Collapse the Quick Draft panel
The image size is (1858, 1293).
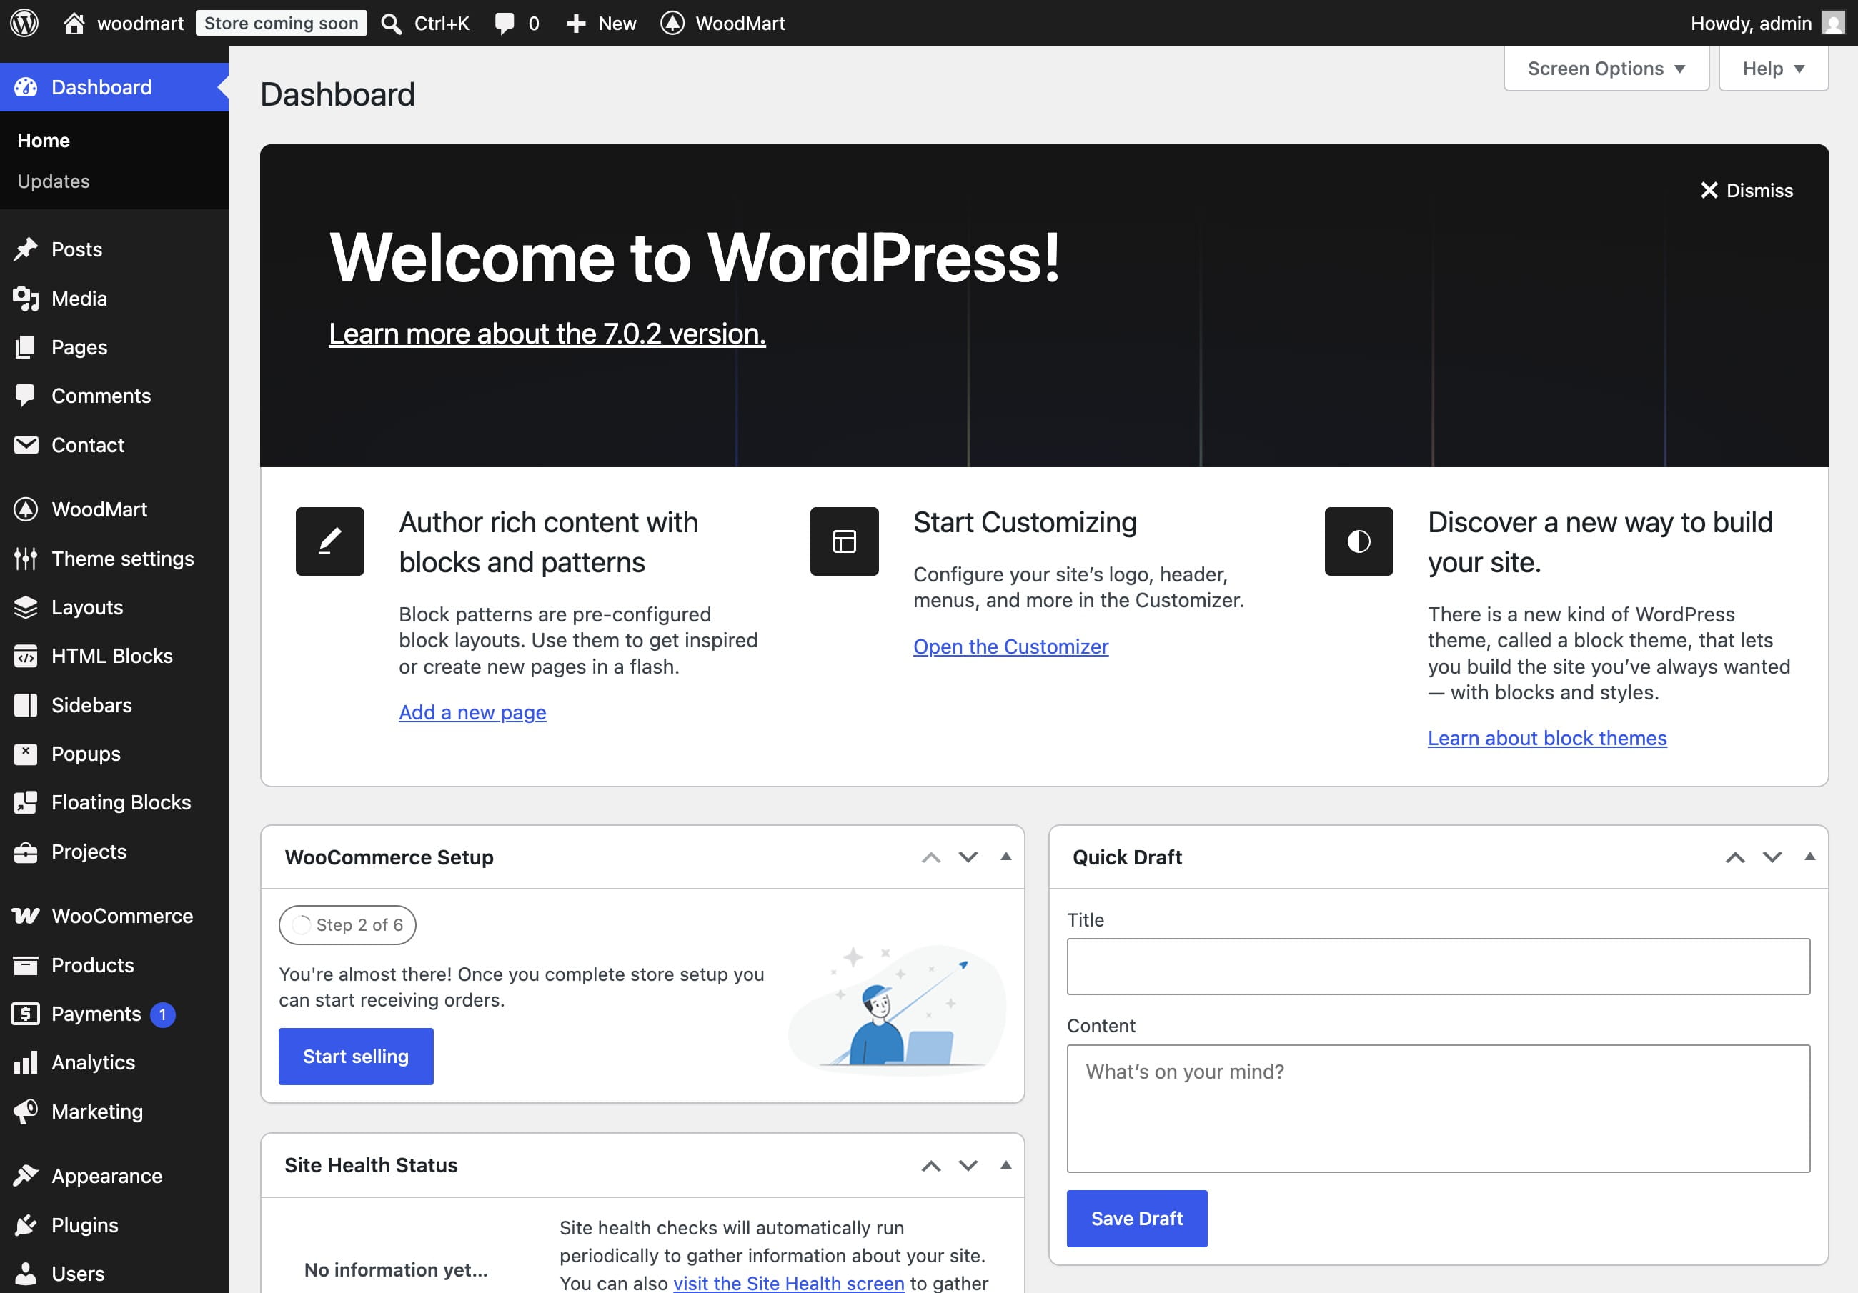click(1810, 857)
